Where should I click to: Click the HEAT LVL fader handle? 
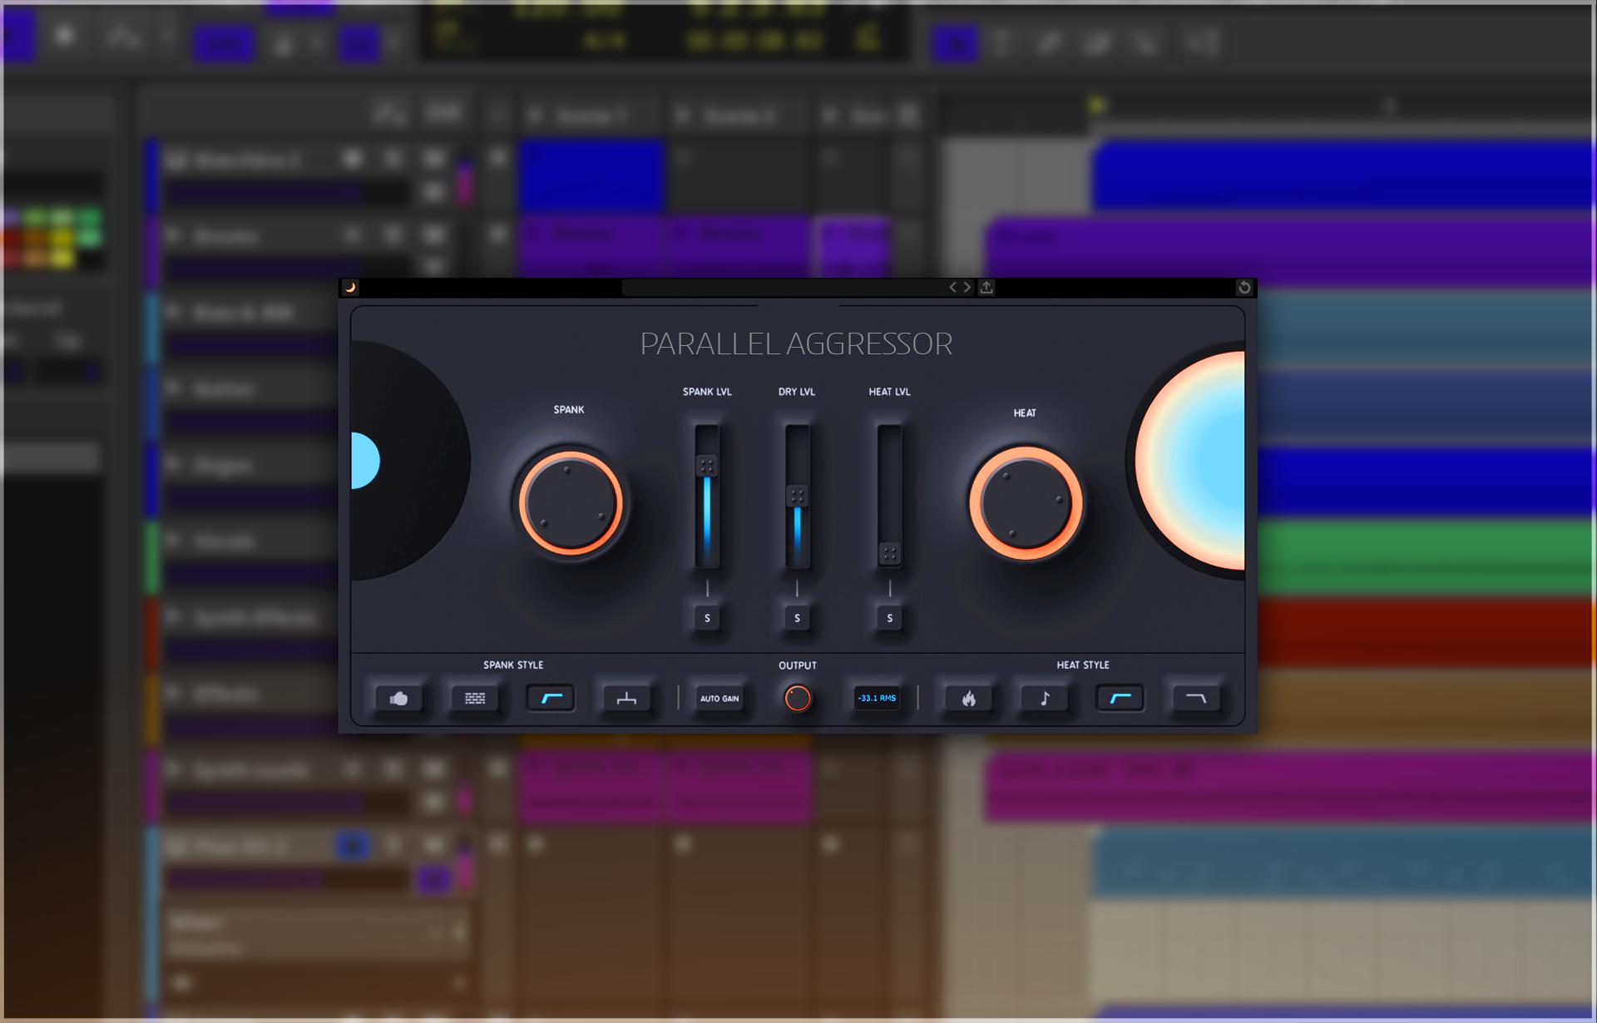[x=889, y=553]
